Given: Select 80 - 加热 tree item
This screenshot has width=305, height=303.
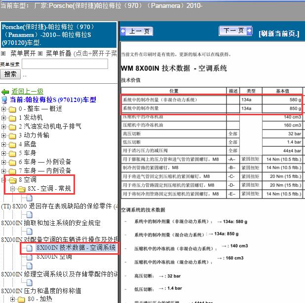Looking at the screenshot, I should point(40,299).
